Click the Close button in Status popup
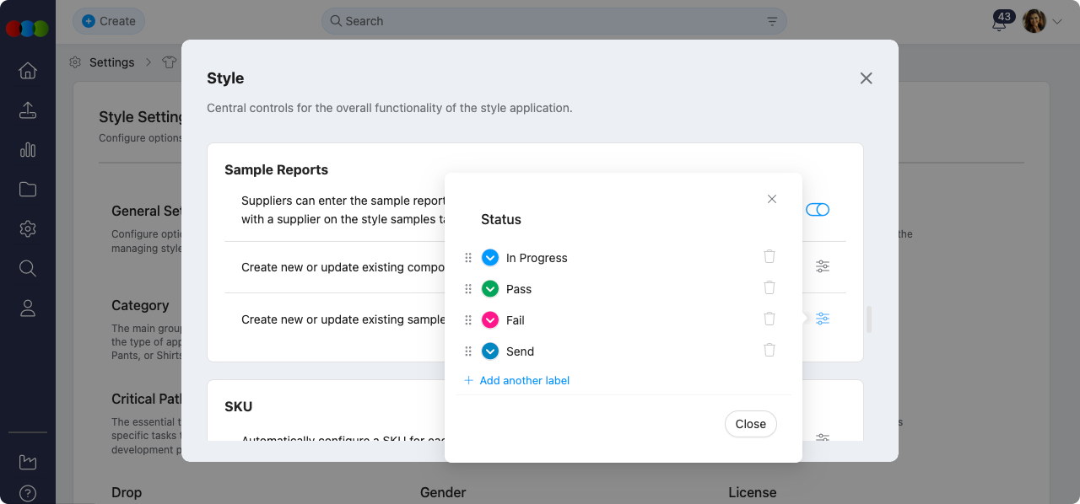The height and width of the screenshot is (504, 1080). (x=750, y=424)
